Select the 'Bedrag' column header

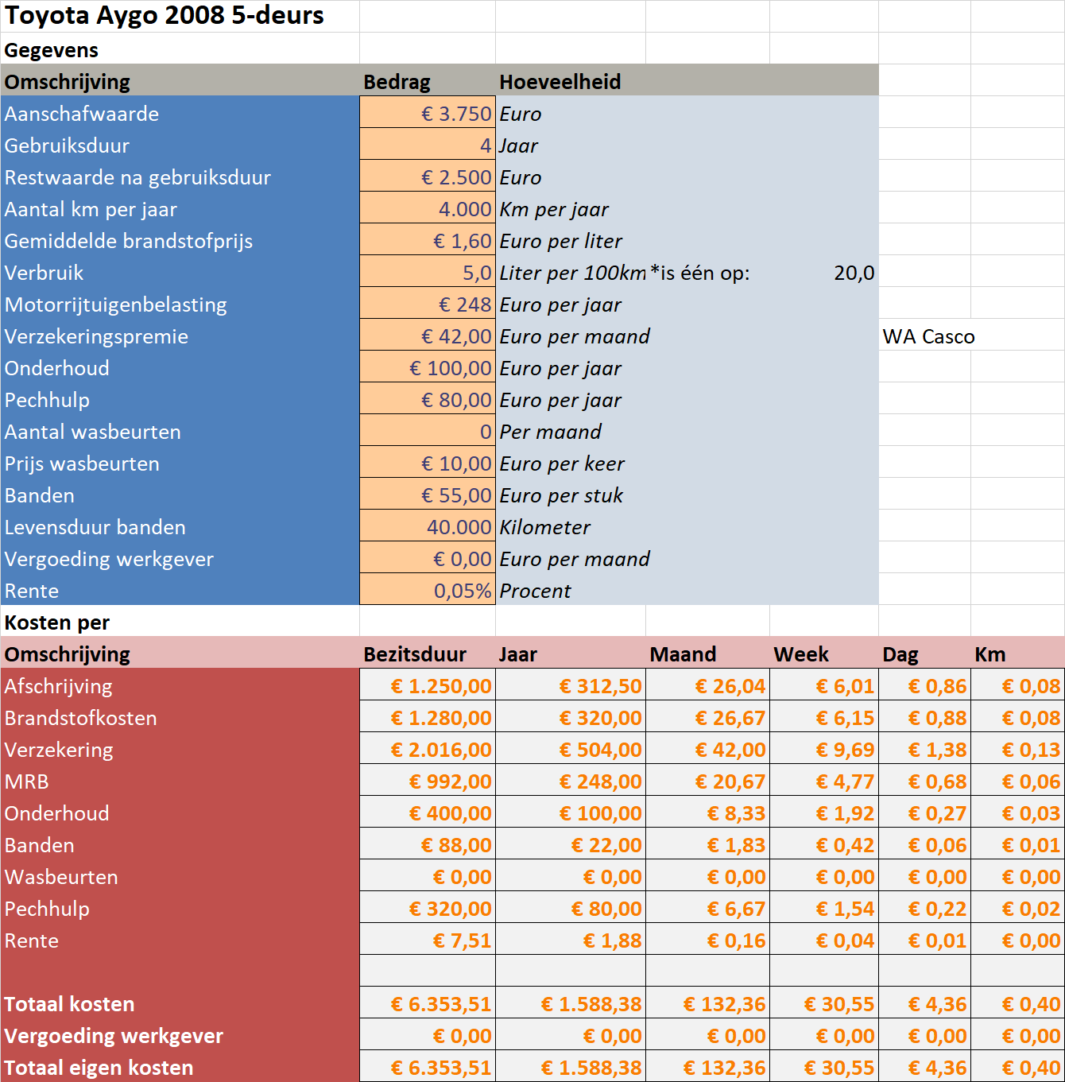coord(428,80)
